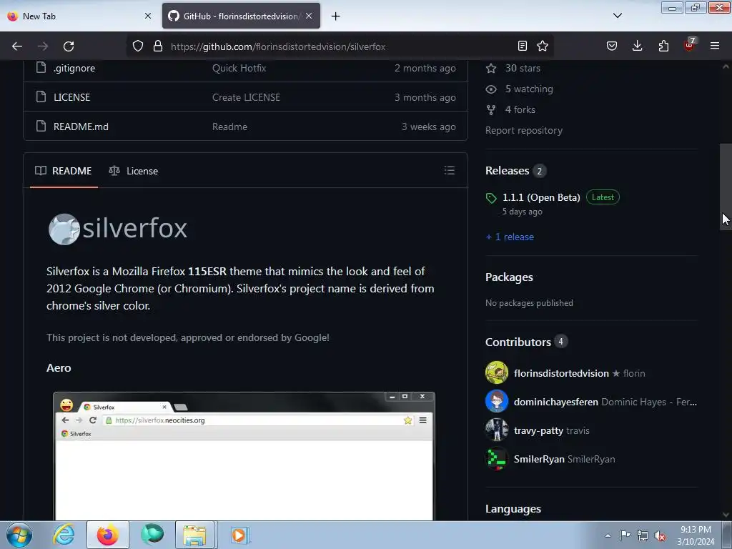Switch to the License tab

(134, 171)
